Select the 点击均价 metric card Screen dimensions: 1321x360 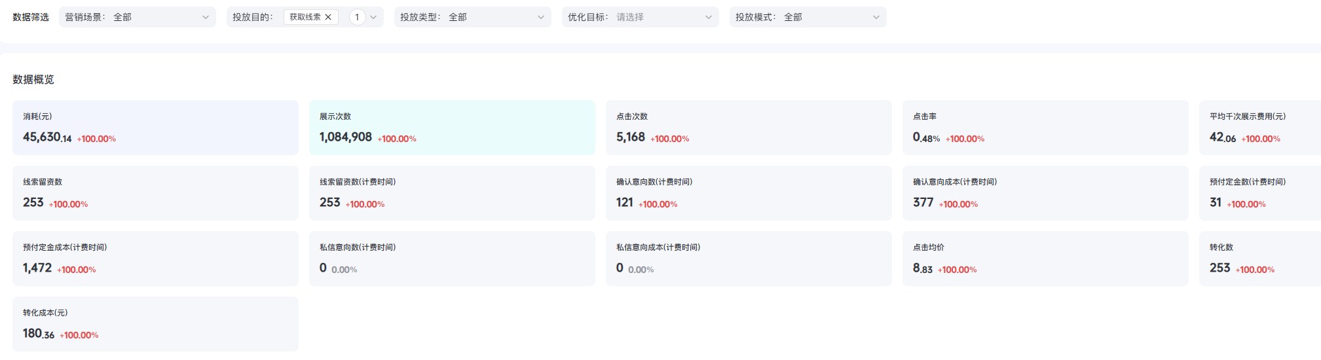[x=1045, y=259]
